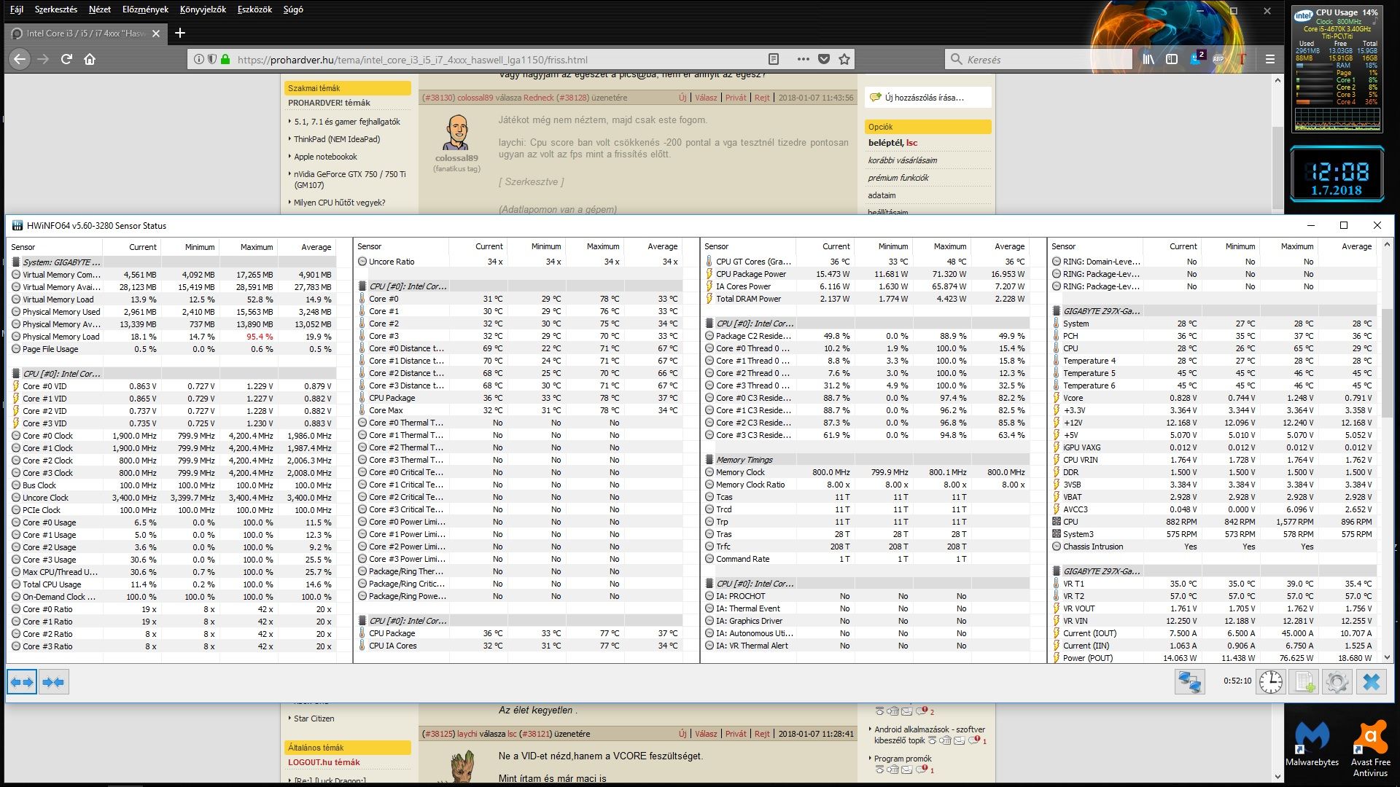Screen dimensions: 1400x787
Task: Bookmark page with the star icon
Action: click(844, 59)
